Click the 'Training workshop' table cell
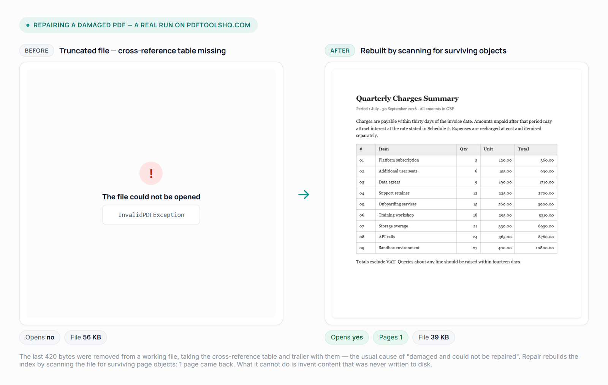 pos(416,215)
